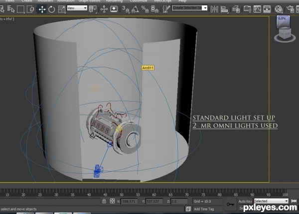The width and height of the screenshot is (299, 214).
Task: Open the Graphite Modeling Tools ribbon toggle
Action: pos(247,9)
